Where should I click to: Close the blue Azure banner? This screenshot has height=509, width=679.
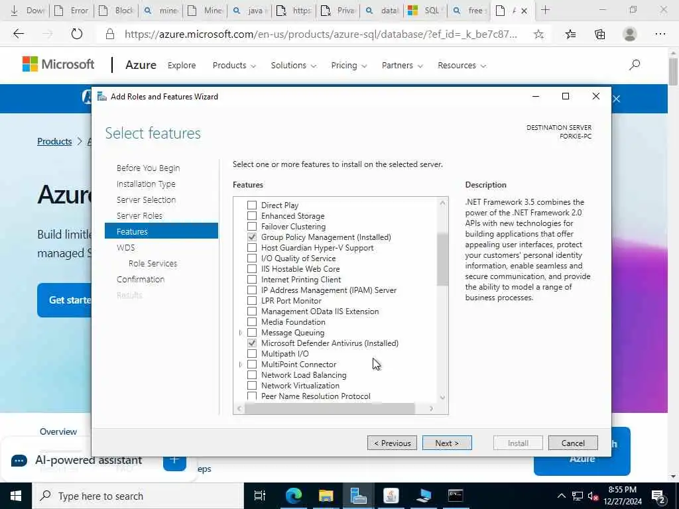pyautogui.click(x=617, y=99)
